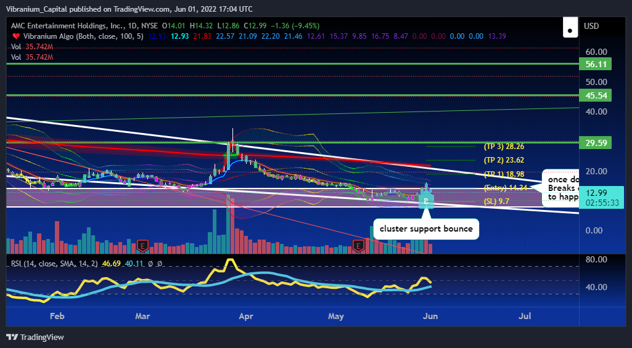The image size is (632, 348).
Task: Select the 45.54 green price label
Action: [x=596, y=95]
